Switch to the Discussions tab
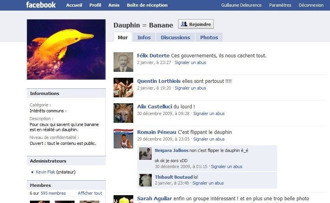The image size is (330, 203). 175,37
